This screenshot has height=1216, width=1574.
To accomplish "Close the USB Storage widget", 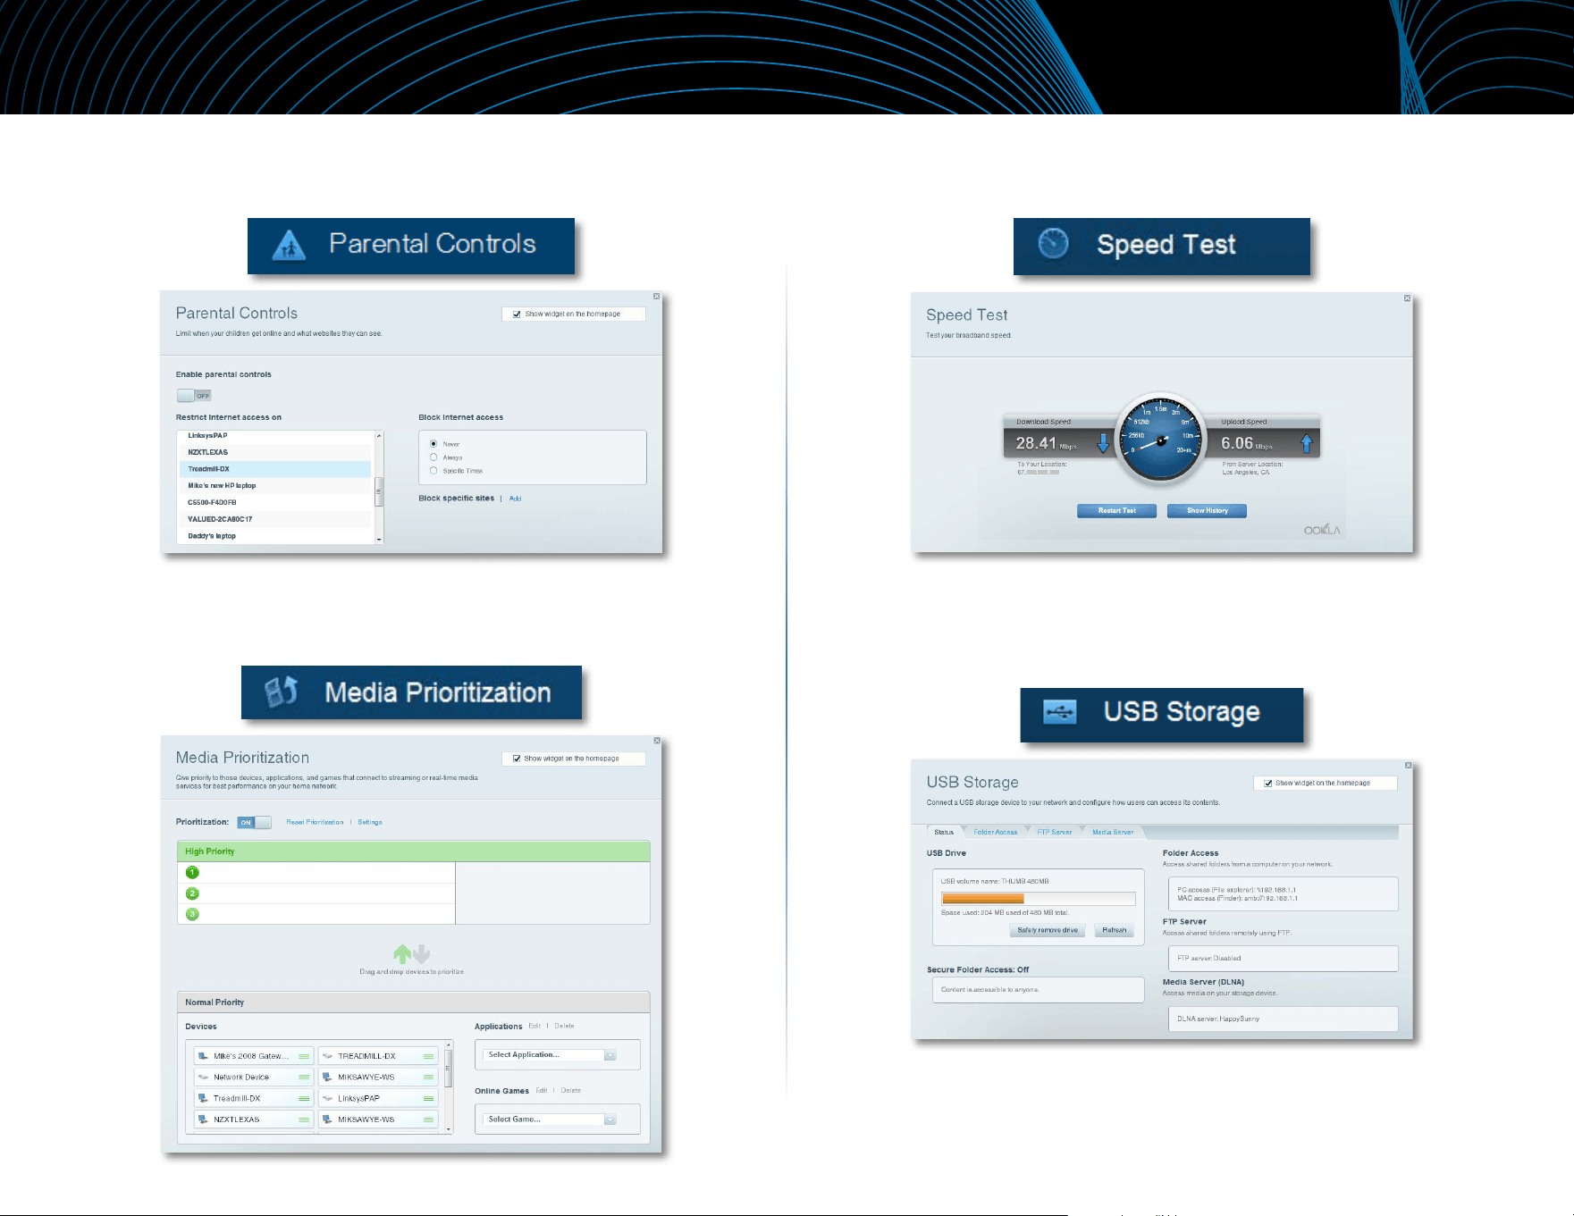I will click(x=1408, y=766).
